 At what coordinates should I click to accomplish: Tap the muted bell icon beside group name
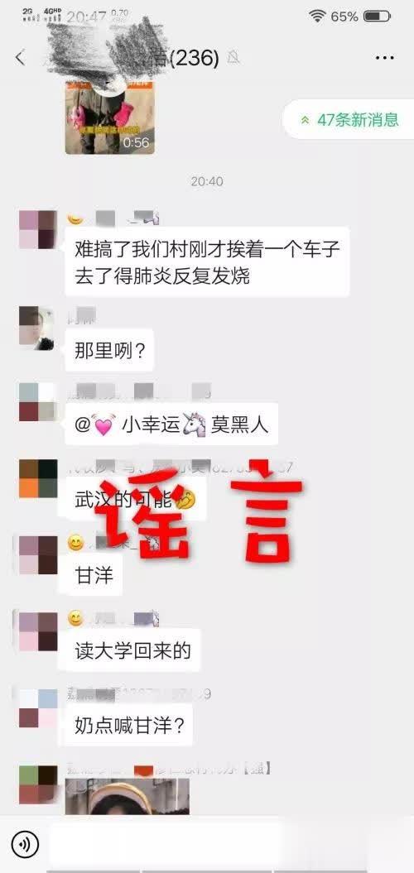(233, 57)
